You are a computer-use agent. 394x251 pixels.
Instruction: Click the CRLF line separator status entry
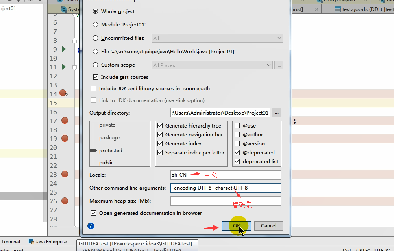363,249
